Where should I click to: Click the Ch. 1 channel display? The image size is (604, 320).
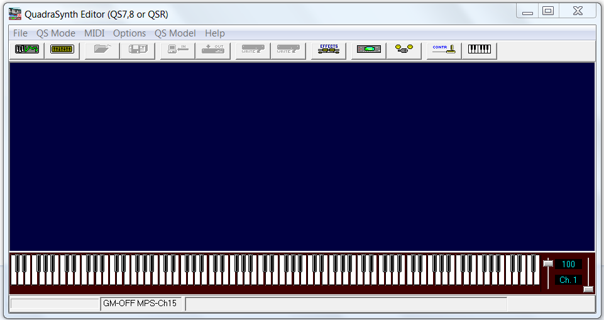point(568,280)
